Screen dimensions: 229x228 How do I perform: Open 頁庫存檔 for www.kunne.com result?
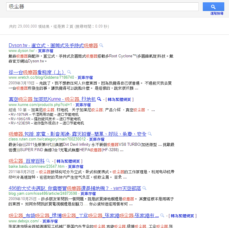click(83, 105)
